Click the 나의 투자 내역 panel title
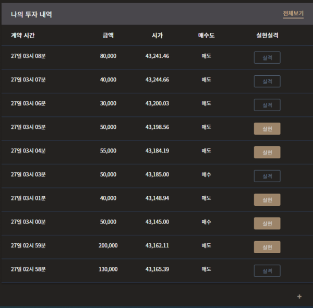Screen dimensions: 313x308 [x=31, y=15]
